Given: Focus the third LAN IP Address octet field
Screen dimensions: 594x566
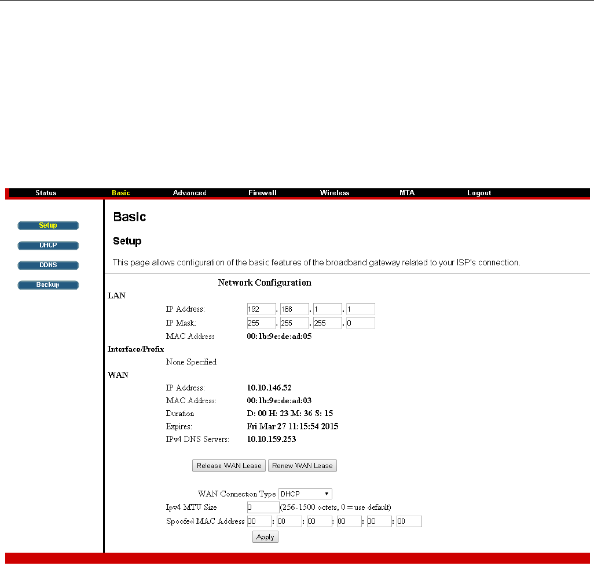Looking at the screenshot, I should pyautogui.click(x=328, y=309).
